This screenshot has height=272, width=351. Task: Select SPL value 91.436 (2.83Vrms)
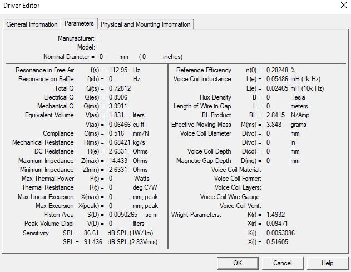coord(93,242)
